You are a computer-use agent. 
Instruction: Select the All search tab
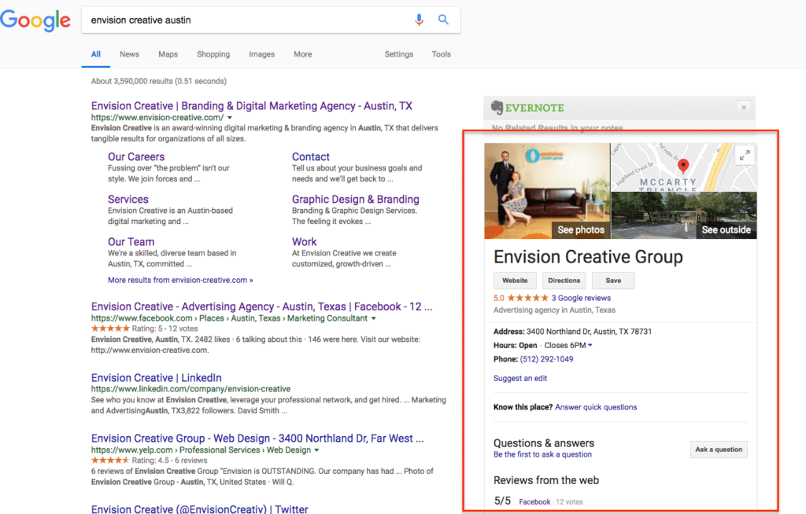pos(95,54)
